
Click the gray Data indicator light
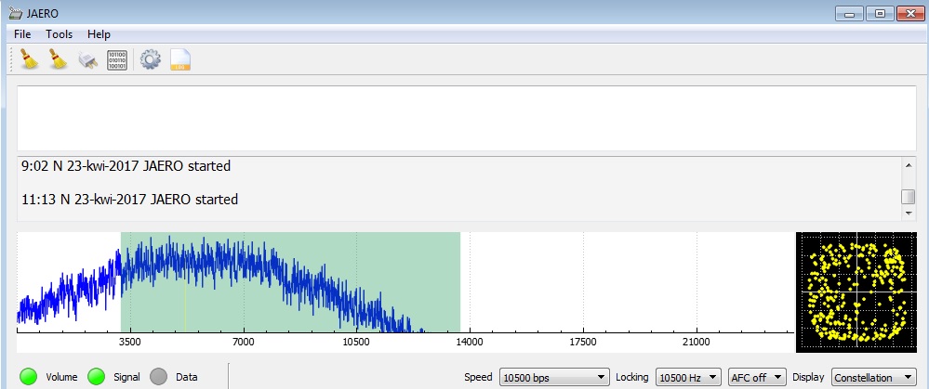coord(159,377)
